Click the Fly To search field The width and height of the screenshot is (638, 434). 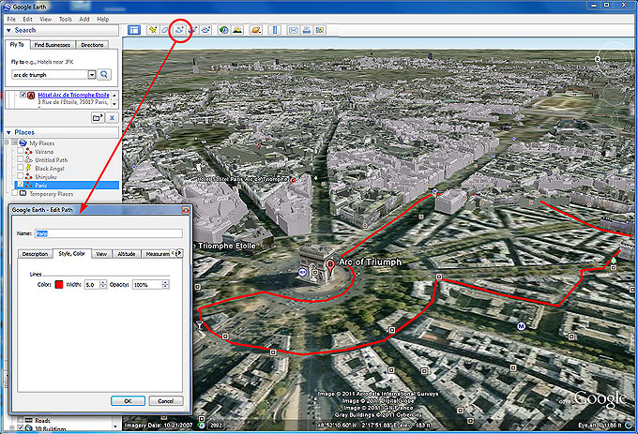[50, 75]
